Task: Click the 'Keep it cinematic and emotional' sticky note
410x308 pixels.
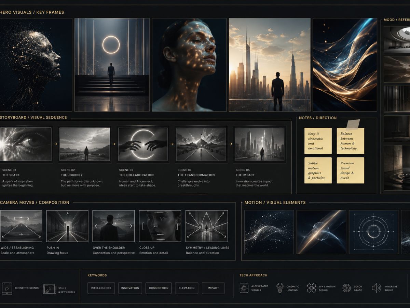Action: (318, 141)
